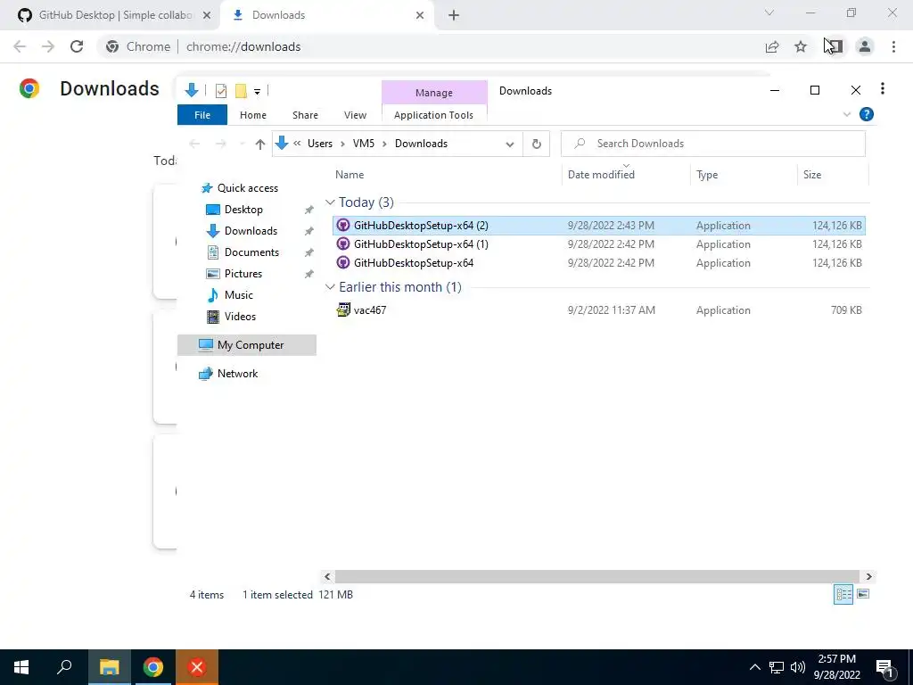
Task: Sort files by Date modified column
Action: [601, 175]
